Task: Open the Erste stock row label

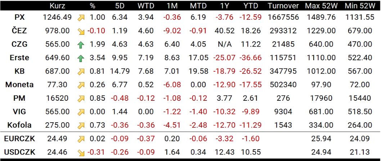Action: click(x=20, y=58)
